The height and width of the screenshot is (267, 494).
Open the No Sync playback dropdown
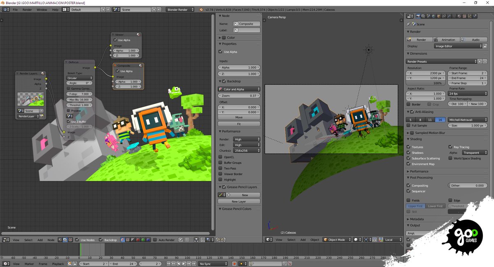click(213, 264)
